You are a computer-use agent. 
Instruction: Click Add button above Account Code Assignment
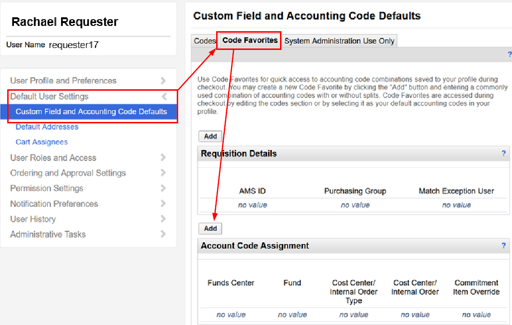point(210,229)
